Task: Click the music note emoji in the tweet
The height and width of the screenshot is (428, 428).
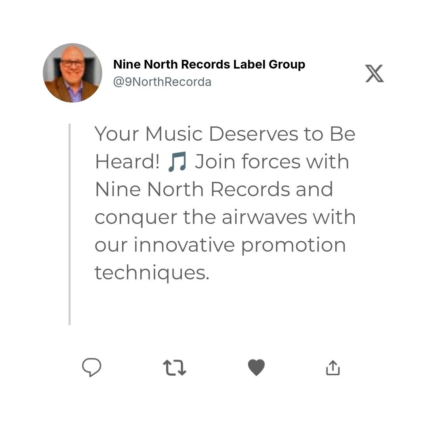Action: click(x=178, y=162)
